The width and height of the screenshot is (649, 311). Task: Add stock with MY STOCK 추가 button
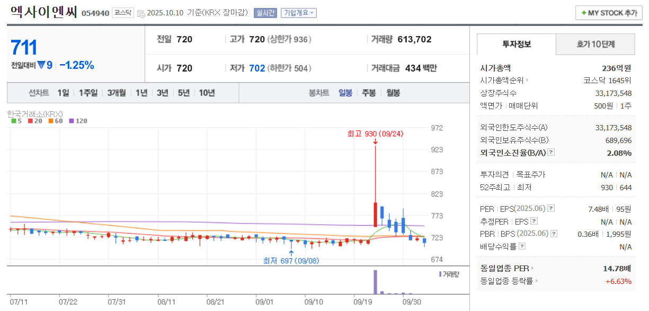[609, 13]
